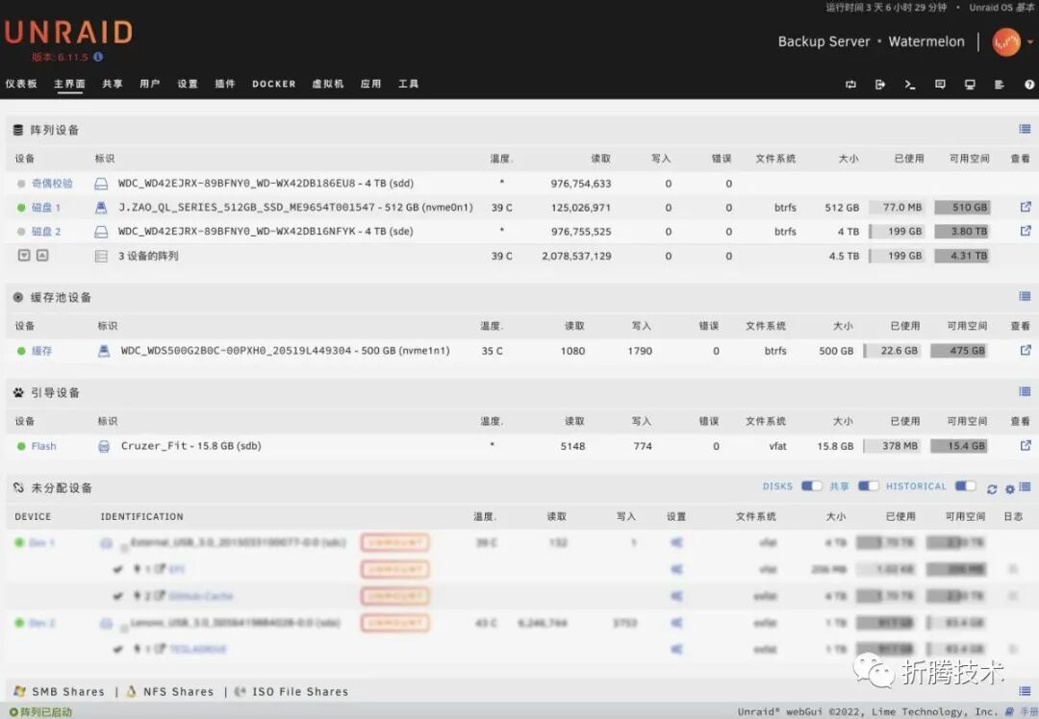
Task: Open the system log lines icon
Action: pos(1000,84)
